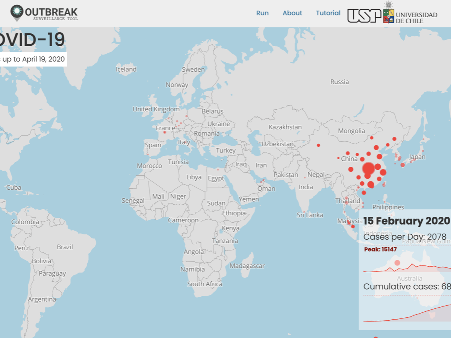The image size is (451, 338).
Task: Click the Outbreak map pin logo icon
Action: 17,13
